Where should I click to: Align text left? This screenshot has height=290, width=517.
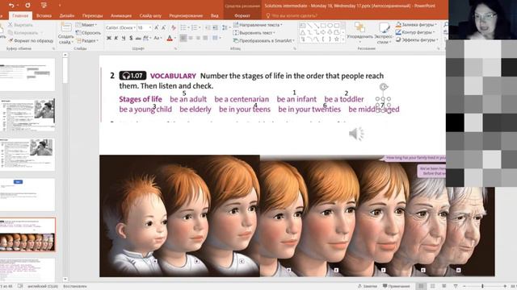coord(183,38)
